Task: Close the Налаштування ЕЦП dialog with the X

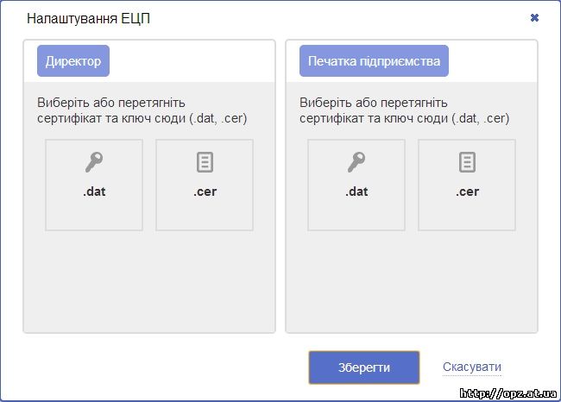Action: pos(534,17)
